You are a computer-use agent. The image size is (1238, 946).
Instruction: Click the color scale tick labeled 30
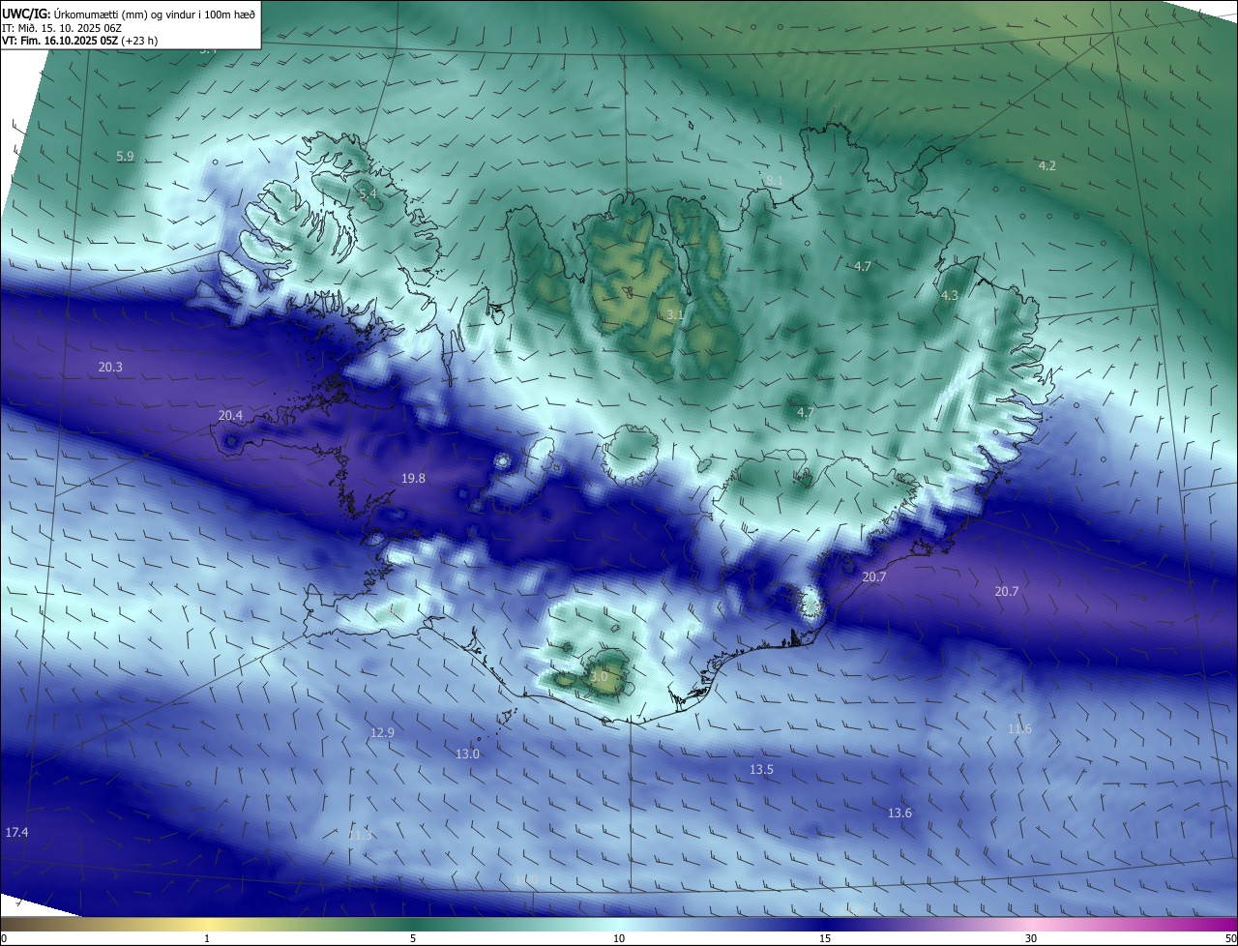click(x=1031, y=939)
